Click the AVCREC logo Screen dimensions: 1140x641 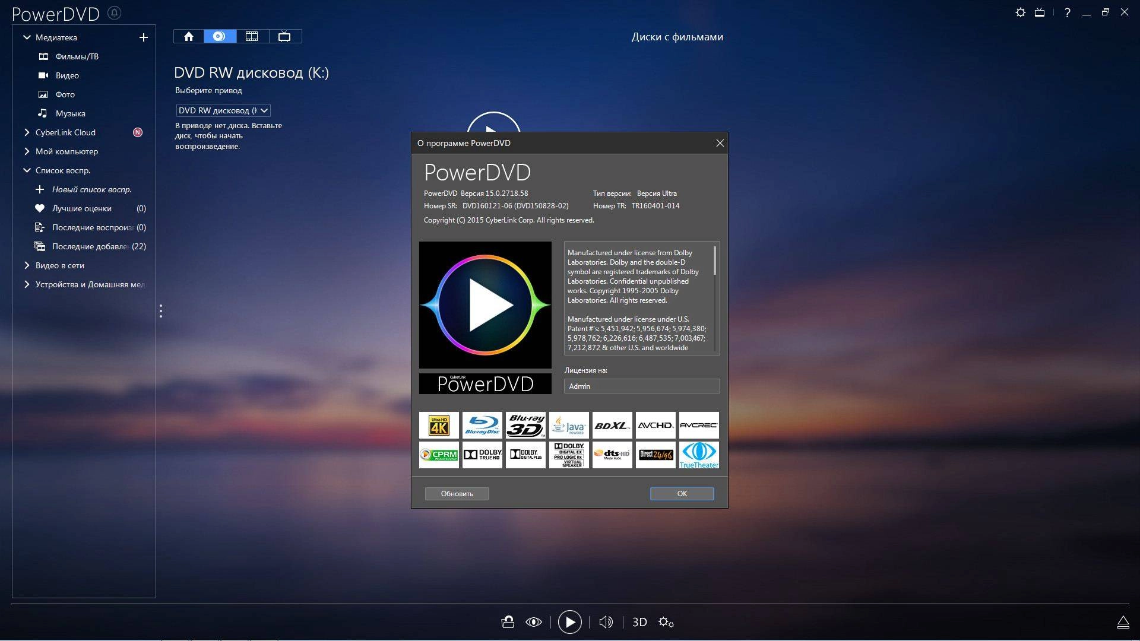pos(699,426)
